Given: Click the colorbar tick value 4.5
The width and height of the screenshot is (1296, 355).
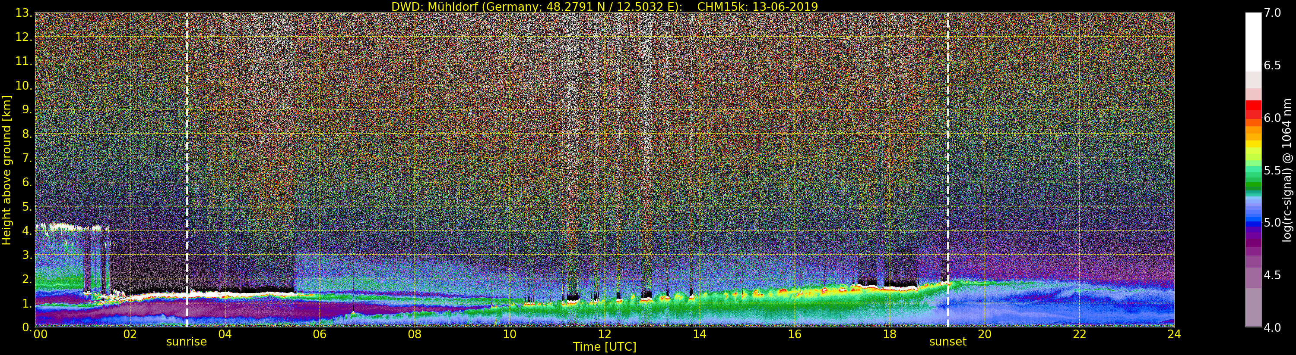Looking at the screenshot, I should pyautogui.click(x=1273, y=275).
